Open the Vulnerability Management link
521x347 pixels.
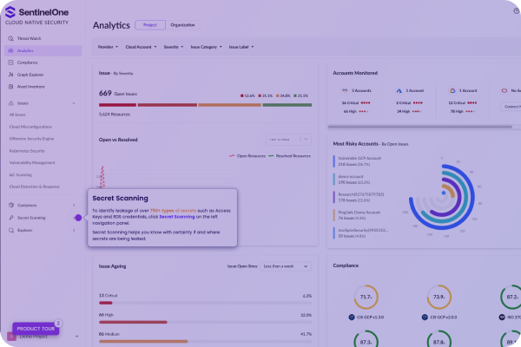(x=31, y=162)
